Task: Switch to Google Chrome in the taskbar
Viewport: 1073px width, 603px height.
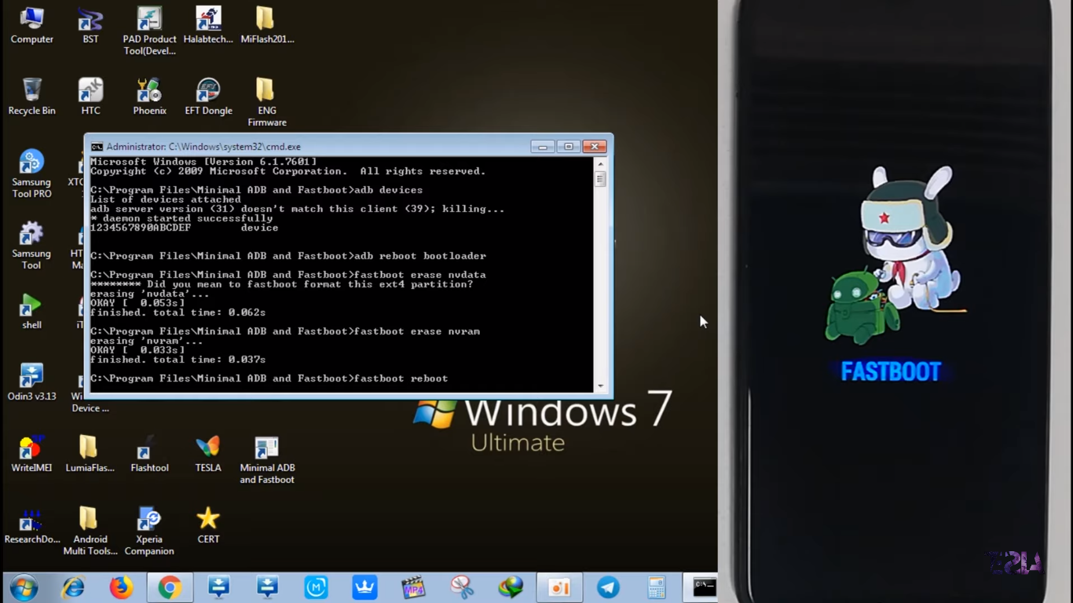Action: tap(170, 587)
